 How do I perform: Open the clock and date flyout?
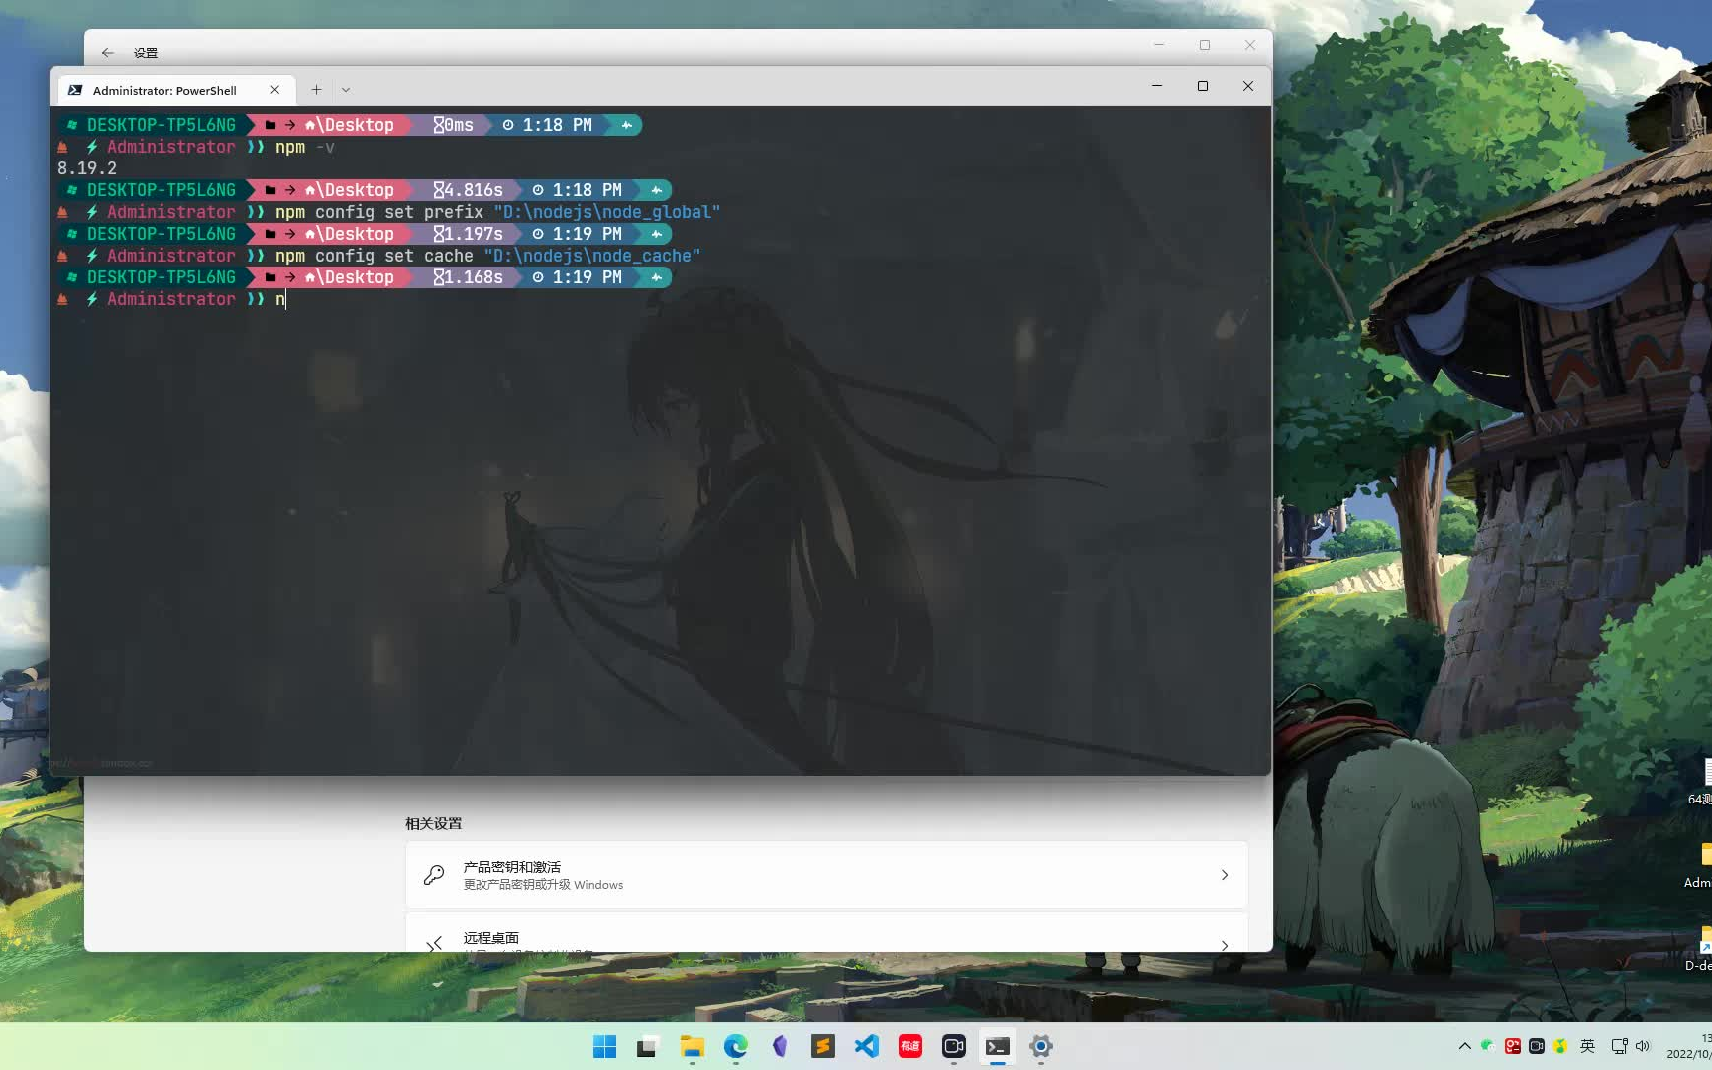(1689, 1046)
